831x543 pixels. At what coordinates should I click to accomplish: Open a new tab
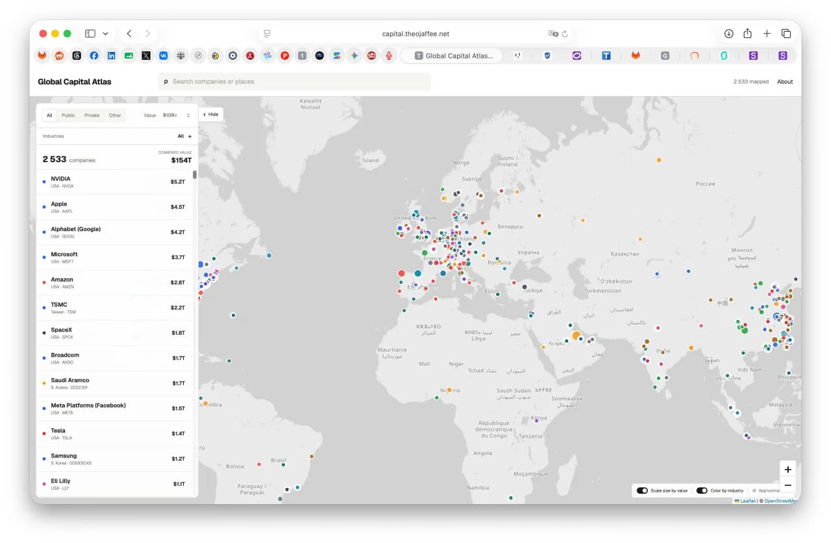(767, 34)
